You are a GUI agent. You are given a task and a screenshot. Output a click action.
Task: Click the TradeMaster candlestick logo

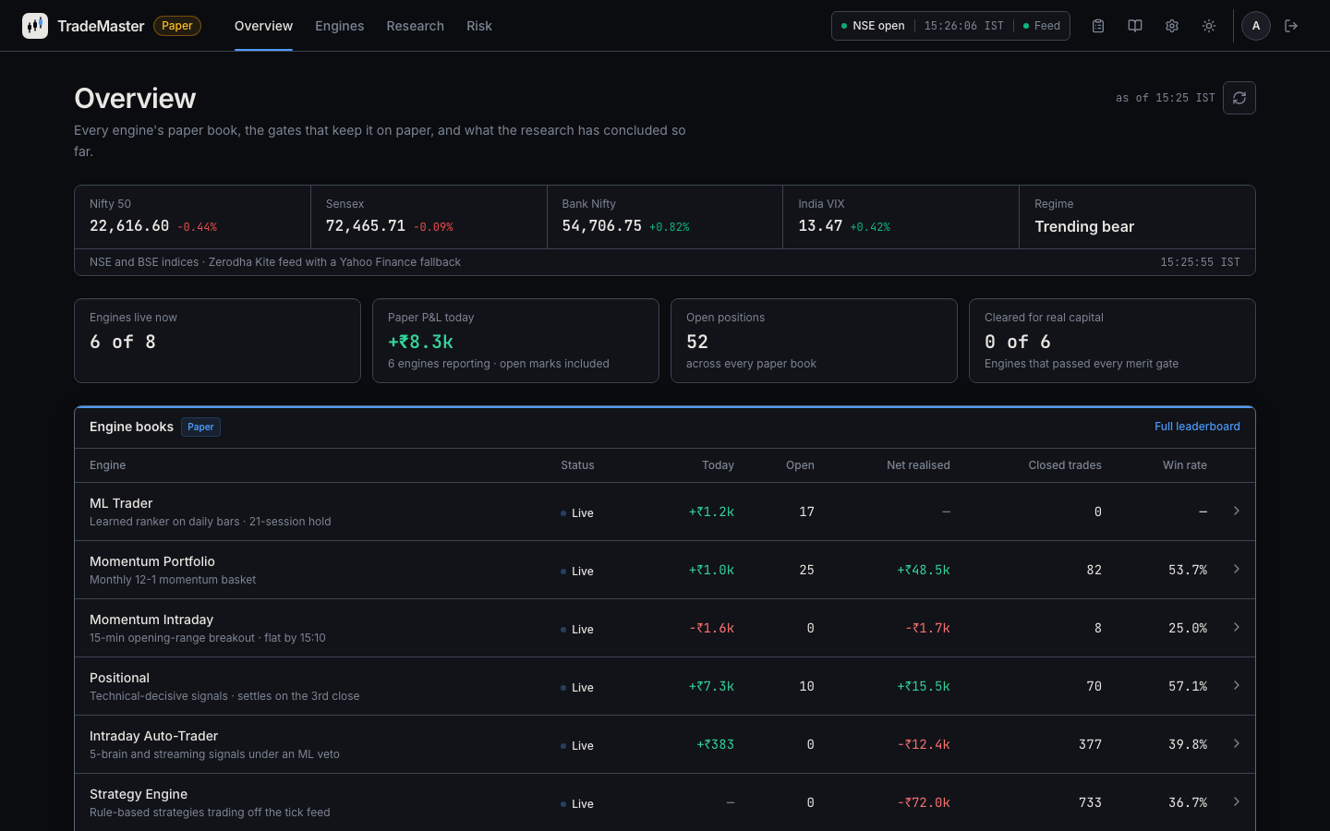click(35, 26)
